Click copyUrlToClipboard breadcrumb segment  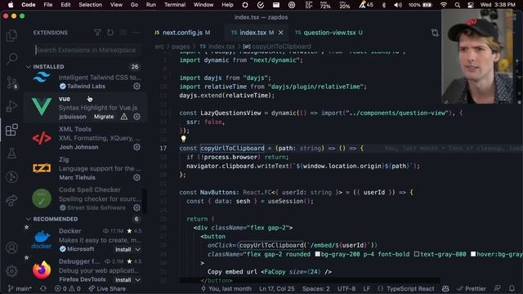click(x=278, y=47)
